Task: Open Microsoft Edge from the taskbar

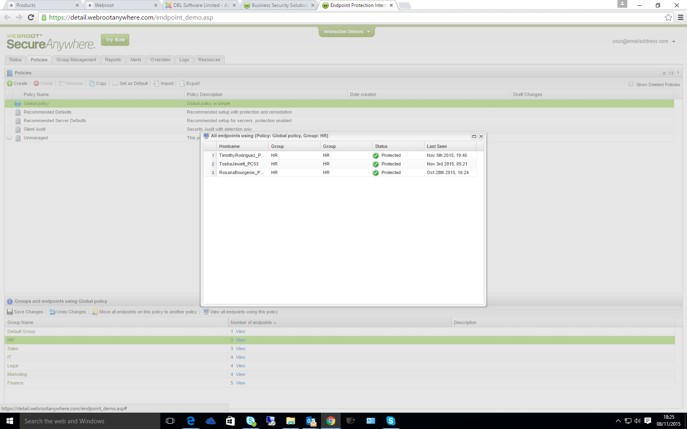Action: pyautogui.click(x=191, y=421)
